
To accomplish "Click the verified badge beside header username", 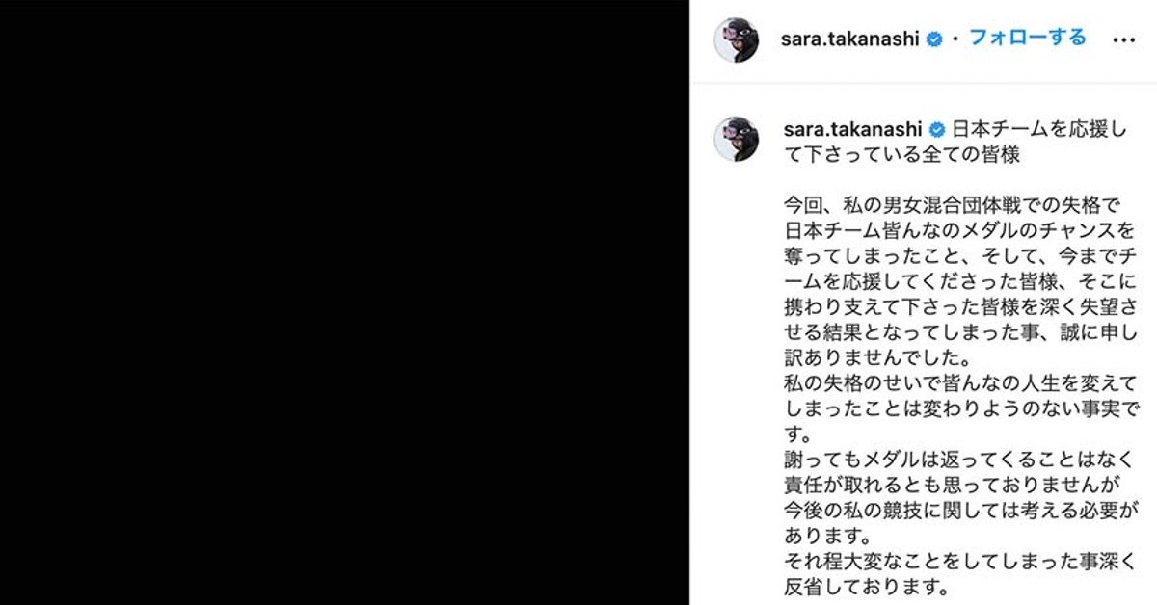I will point(934,39).
